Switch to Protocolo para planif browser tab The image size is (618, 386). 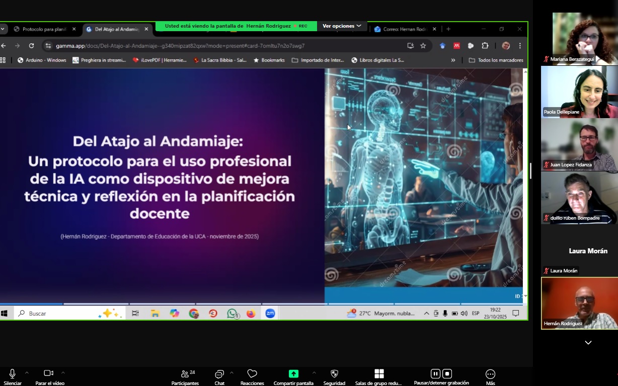pos(44,29)
